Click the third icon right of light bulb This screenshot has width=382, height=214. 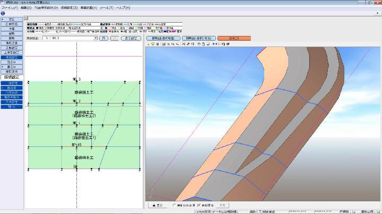pos(168,44)
